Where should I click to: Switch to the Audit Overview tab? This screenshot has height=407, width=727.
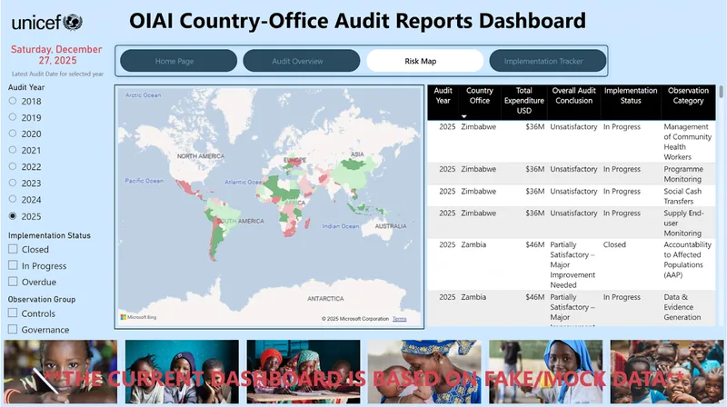coord(302,61)
